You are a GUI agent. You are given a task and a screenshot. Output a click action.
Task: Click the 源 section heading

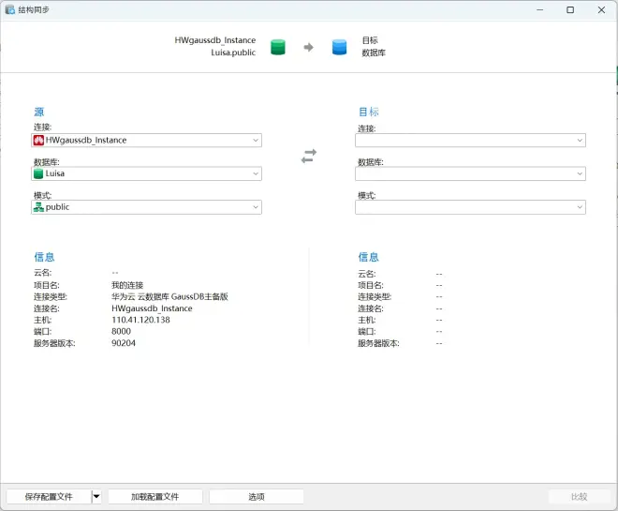pos(39,113)
